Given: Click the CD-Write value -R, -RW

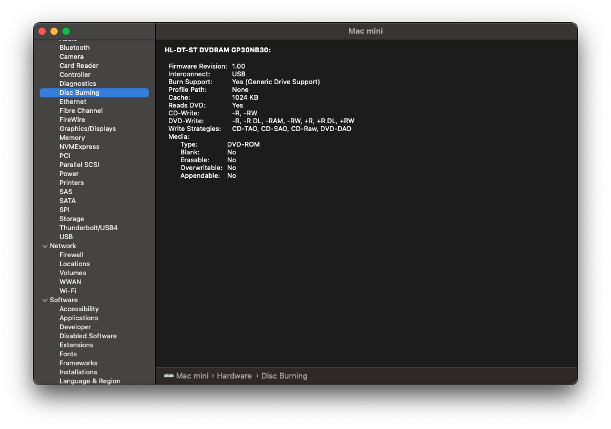Looking at the screenshot, I should [245, 113].
